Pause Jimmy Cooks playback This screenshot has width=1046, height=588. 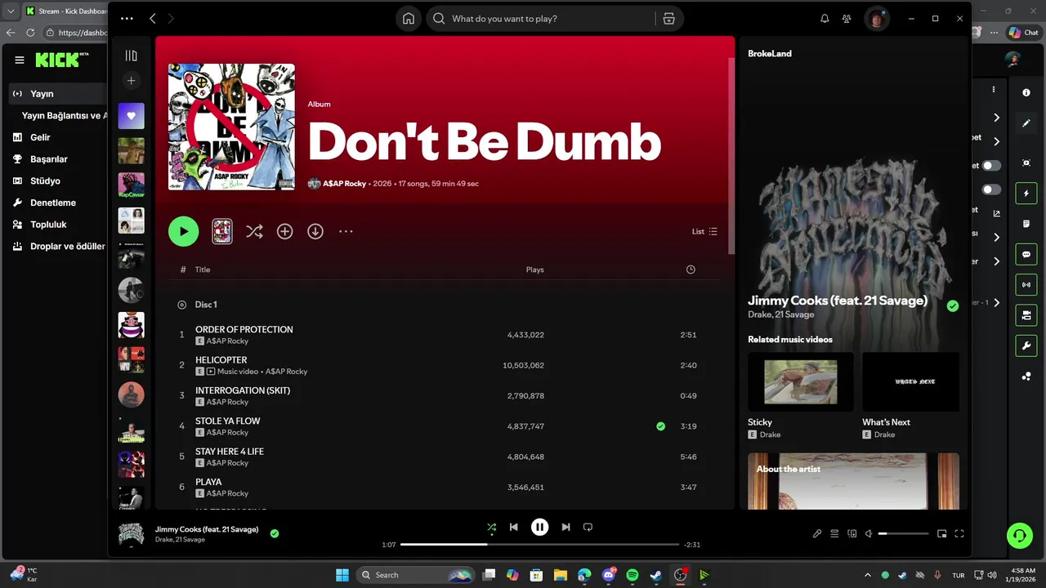pos(539,527)
